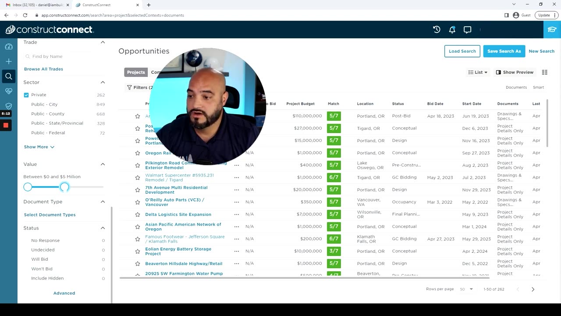The image size is (561, 316).
Task: Stop recording with the red square button
Action: pos(6,125)
